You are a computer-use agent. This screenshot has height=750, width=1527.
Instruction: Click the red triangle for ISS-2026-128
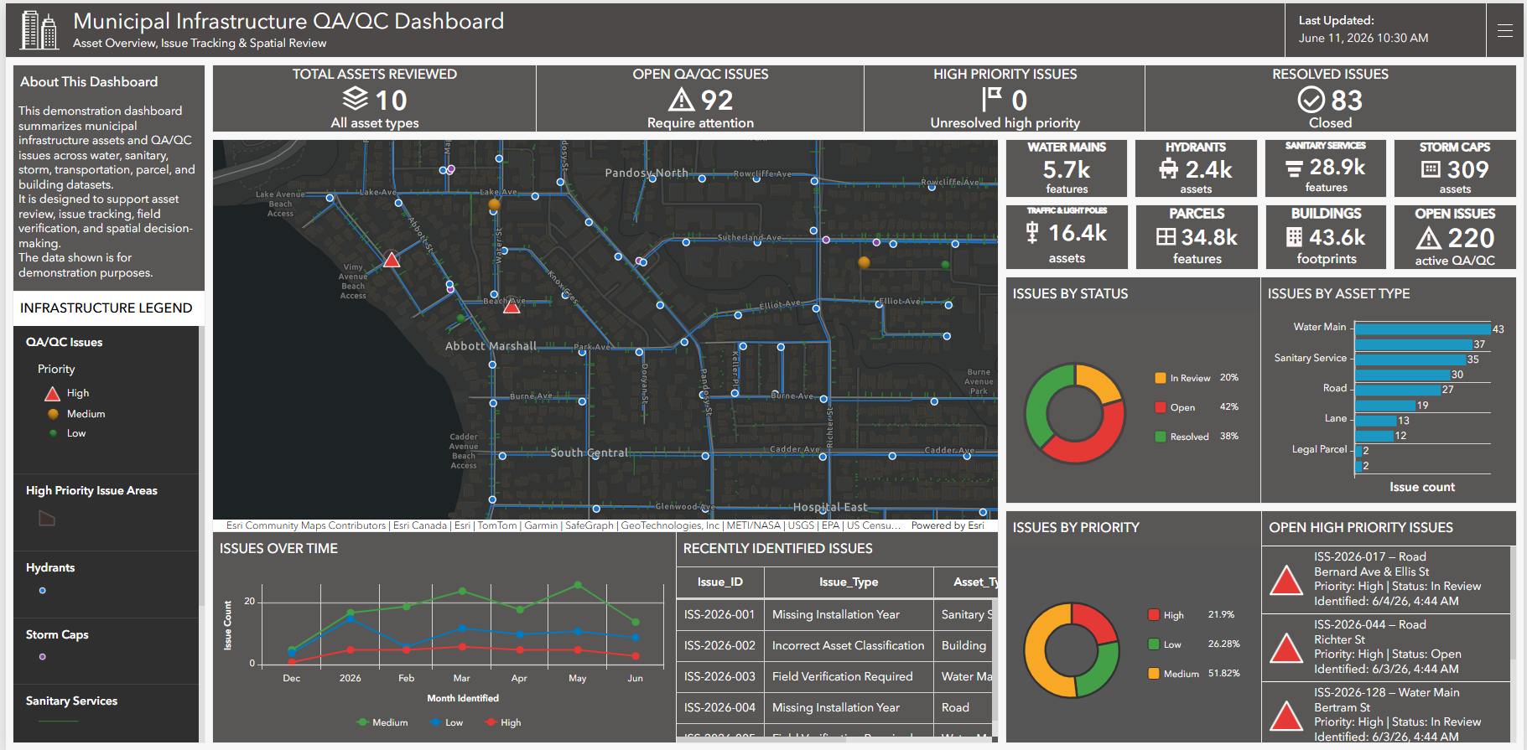[x=1286, y=716]
